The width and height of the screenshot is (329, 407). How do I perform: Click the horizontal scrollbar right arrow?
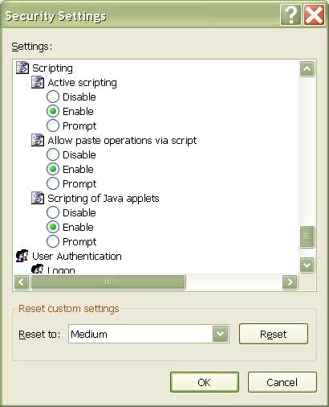290,282
